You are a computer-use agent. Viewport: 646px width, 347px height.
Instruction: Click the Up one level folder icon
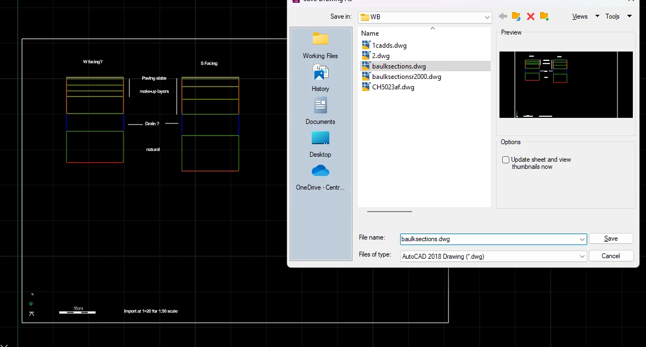pyautogui.click(x=516, y=16)
